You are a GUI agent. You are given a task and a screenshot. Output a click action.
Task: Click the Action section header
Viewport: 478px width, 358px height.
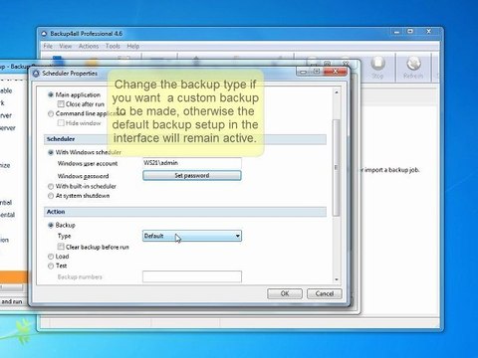coord(185,212)
